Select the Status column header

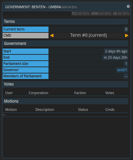click(83, 110)
